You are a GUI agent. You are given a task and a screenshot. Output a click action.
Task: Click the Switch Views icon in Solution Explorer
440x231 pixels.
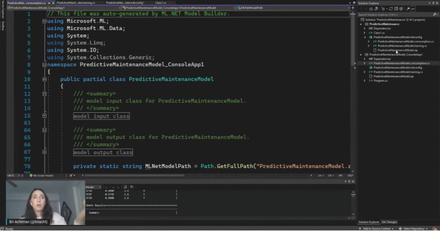coord(376,9)
